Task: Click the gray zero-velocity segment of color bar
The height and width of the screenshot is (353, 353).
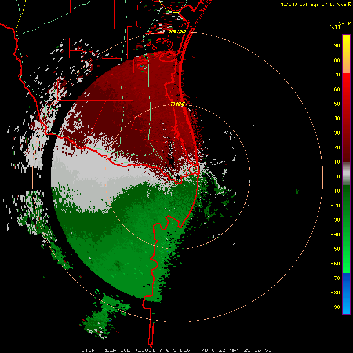Action: 346,174
